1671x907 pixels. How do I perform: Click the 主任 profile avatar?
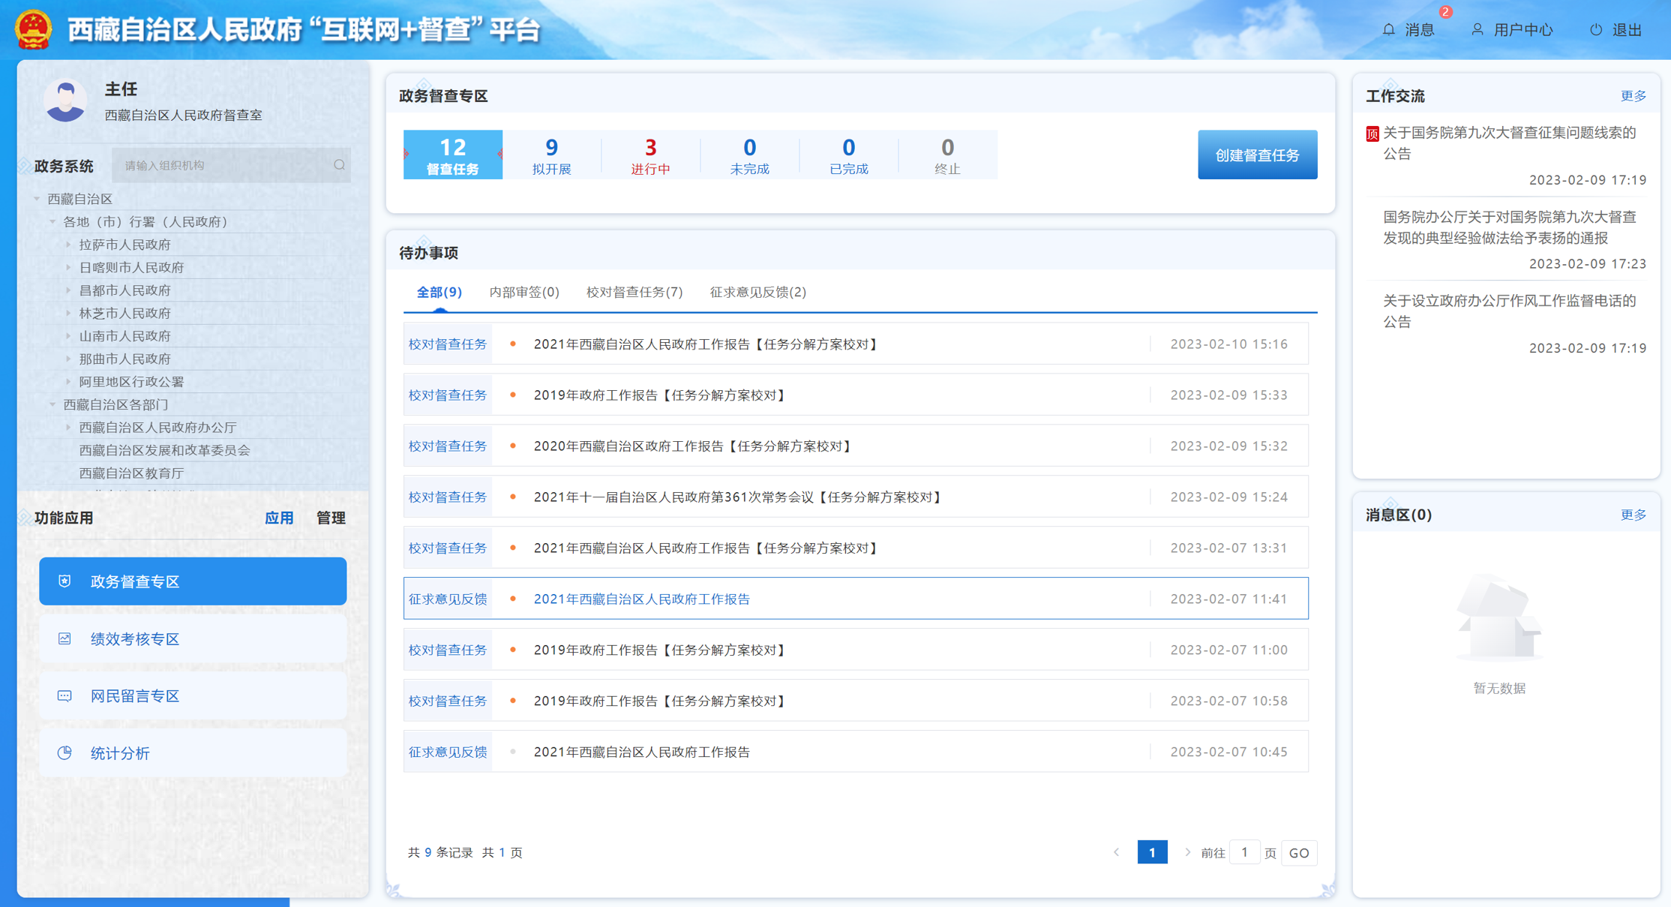(x=65, y=101)
